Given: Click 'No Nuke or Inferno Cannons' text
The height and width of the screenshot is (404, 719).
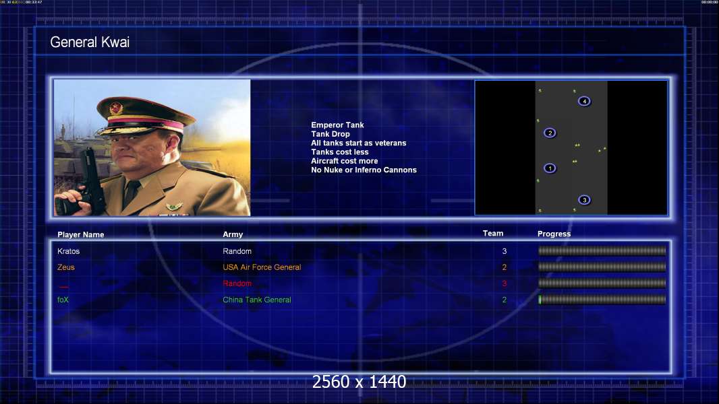Looking at the screenshot, I should (x=364, y=170).
